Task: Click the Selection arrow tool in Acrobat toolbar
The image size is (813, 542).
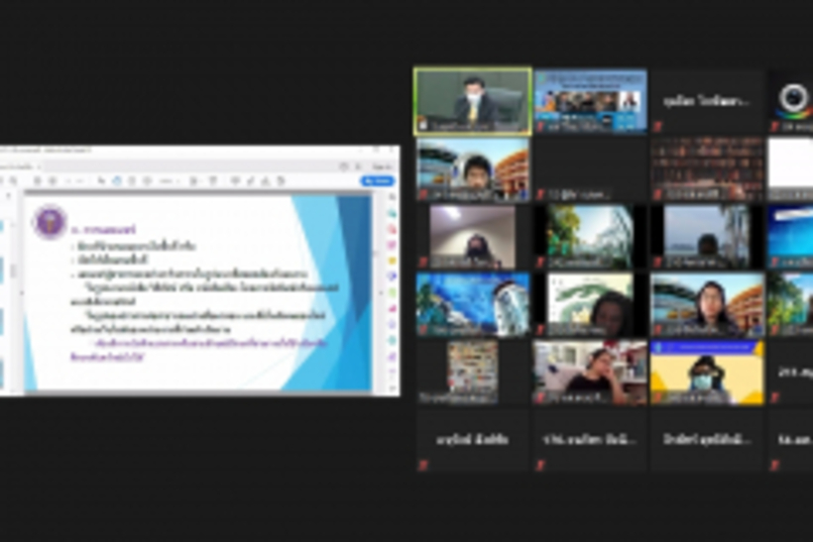Action: (102, 181)
